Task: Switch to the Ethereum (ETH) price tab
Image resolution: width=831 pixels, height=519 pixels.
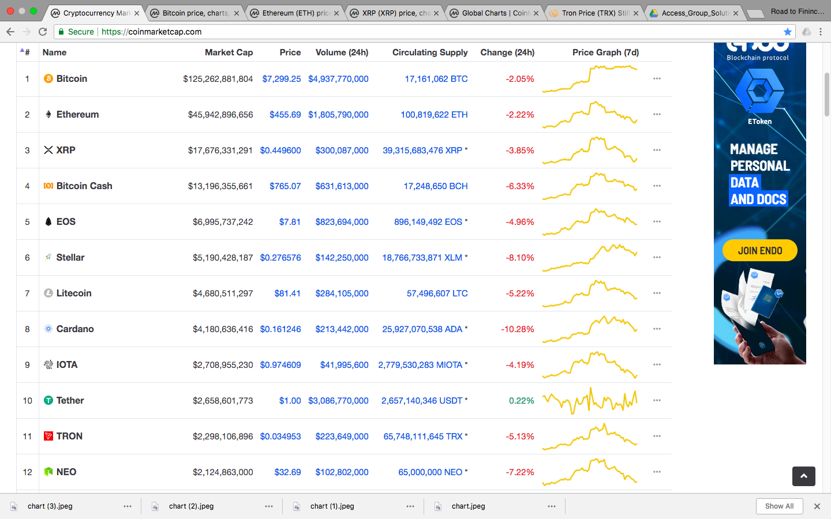Action: (x=295, y=13)
